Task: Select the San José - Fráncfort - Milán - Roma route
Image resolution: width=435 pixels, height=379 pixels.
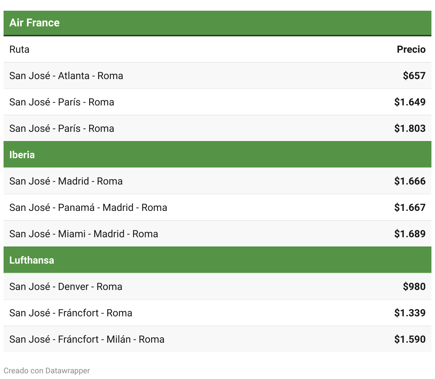Action: click(87, 339)
